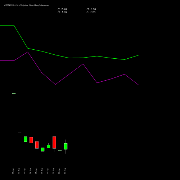Image resolution: width=180 pixels, height=180 pixels.
Task: Click the 14 Aug date label
Action: coord(30,171)
